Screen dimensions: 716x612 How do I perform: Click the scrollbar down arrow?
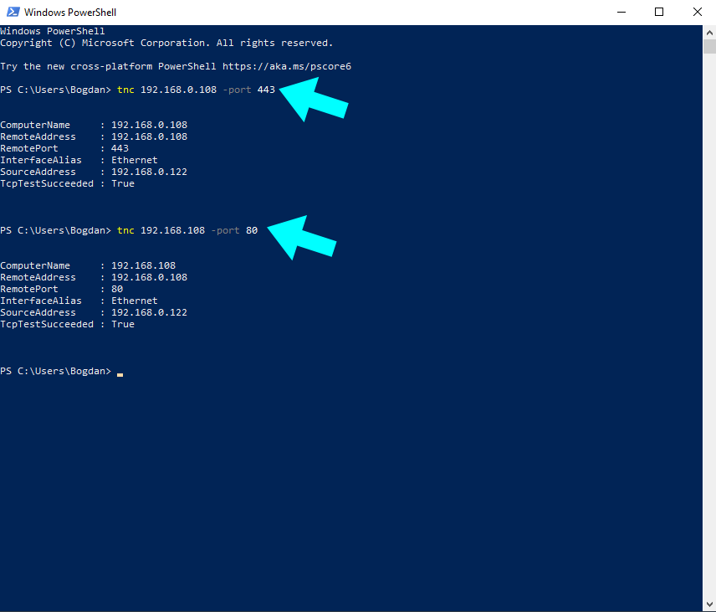click(x=710, y=604)
